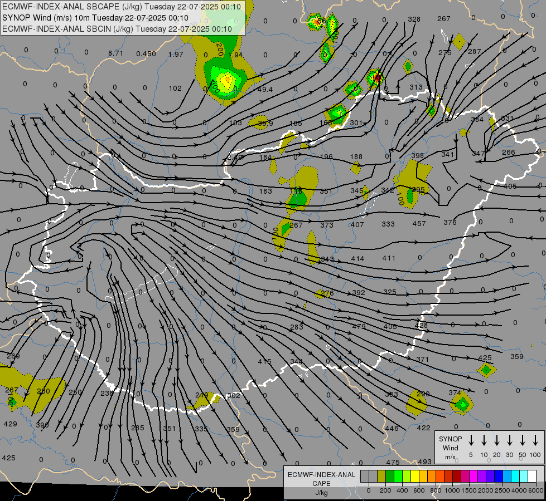The image size is (546, 501).
Task: Click the wind arrow above 50 in legend
Action: coord(523,440)
